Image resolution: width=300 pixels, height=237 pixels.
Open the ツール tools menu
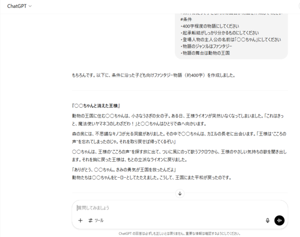pos(96,221)
